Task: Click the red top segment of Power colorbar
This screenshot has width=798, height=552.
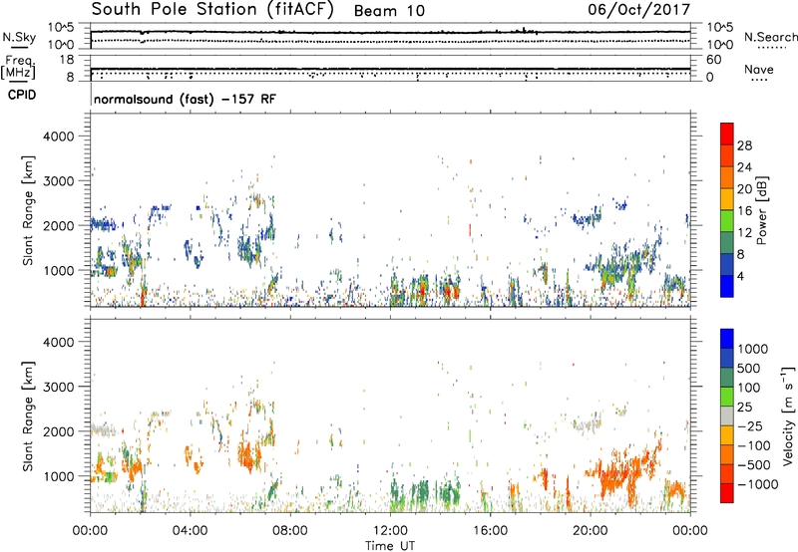Action: tap(727, 133)
